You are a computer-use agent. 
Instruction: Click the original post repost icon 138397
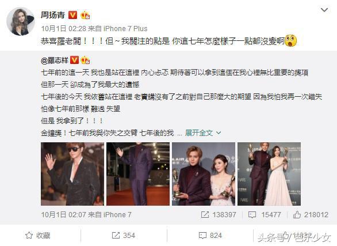click(x=219, y=214)
